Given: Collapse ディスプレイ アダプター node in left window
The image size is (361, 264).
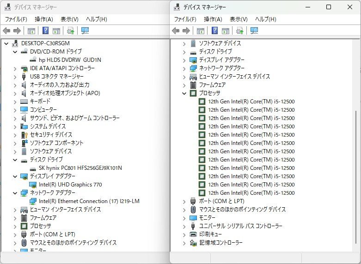Looking at the screenshot, I should pos(15,176).
